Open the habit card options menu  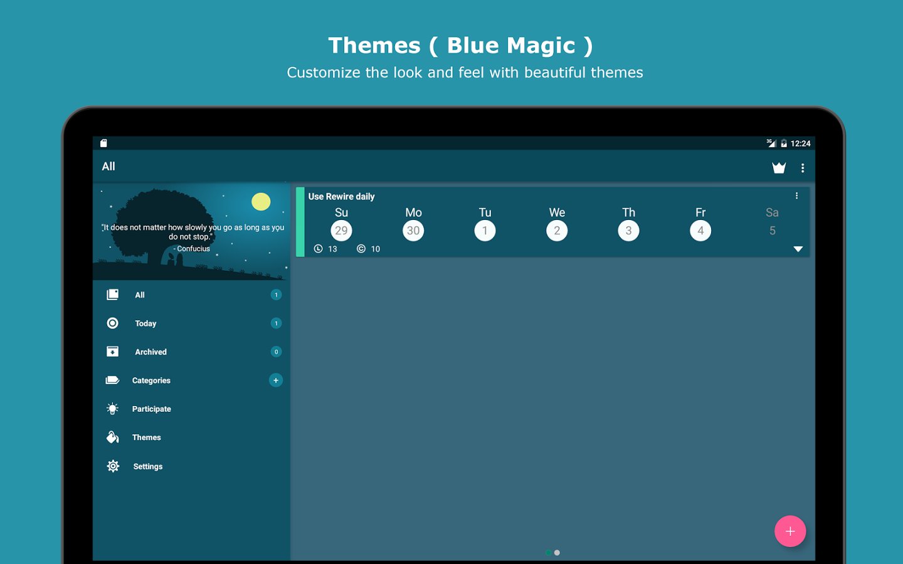click(796, 196)
